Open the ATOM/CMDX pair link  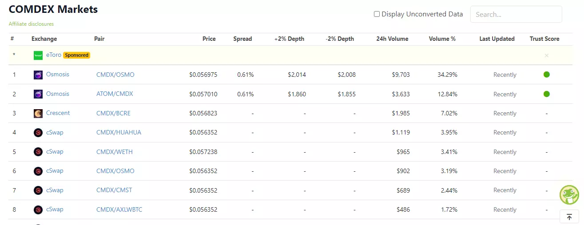[x=115, y=94]
